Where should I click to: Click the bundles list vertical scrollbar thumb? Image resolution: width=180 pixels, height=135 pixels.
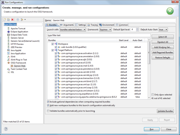[149, 53]
